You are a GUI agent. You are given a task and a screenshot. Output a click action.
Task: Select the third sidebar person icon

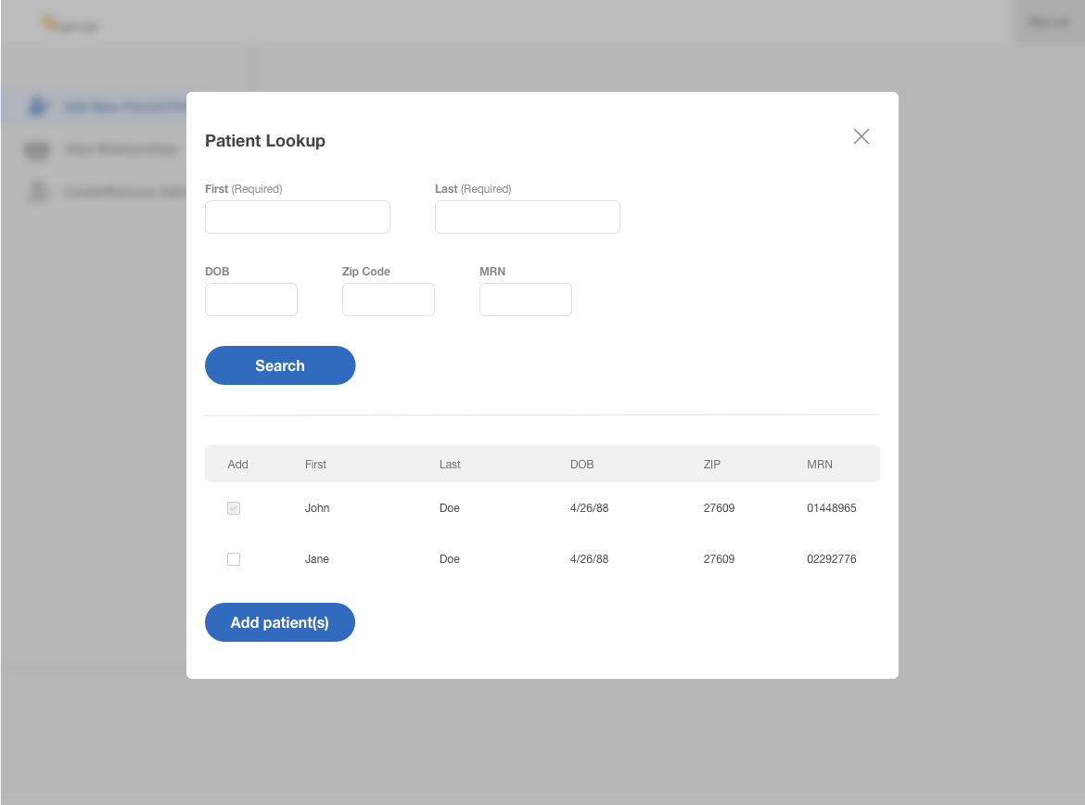tap(37, 191)
